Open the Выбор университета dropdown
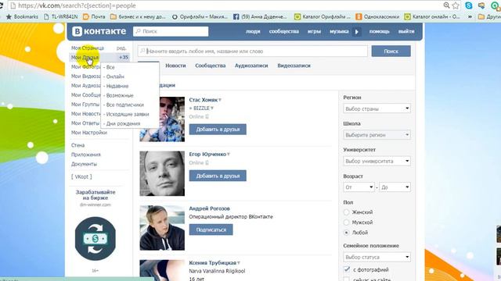Viewport: 501px width, 281px height. tap(377, 162)
